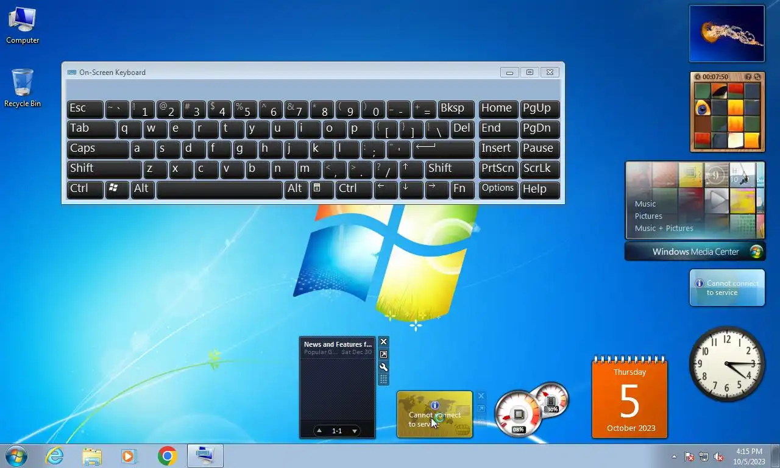Close the Feed Headlines gadget with its X

tap(383, 342)
